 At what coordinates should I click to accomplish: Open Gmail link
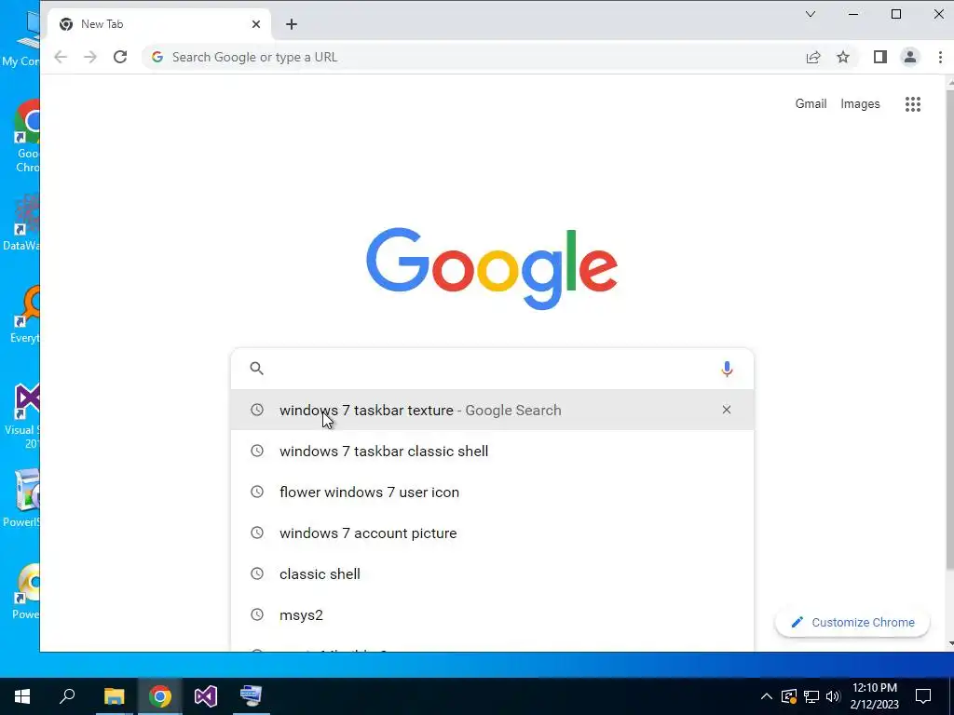811,104
